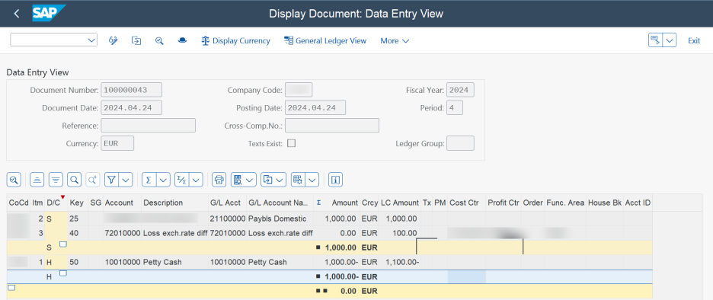Click the Find magnifier icon
This screenshot has height=300, width=713.
(74, 180)
